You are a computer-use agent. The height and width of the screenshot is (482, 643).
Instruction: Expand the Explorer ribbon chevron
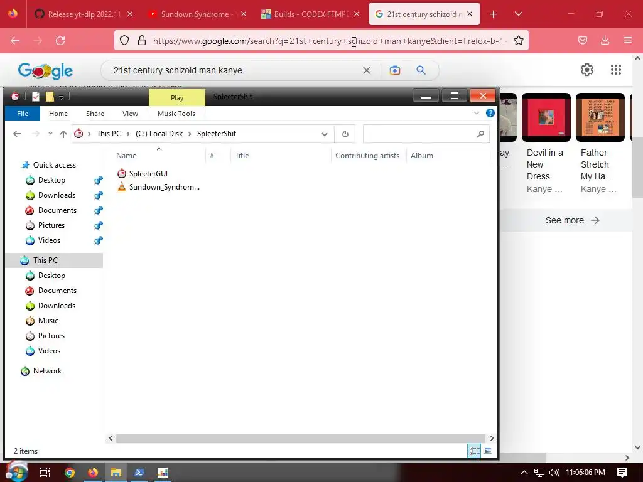point(477,113)
